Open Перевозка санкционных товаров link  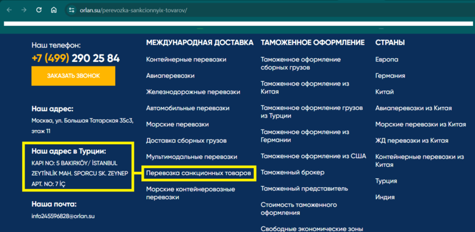[198, 173]
